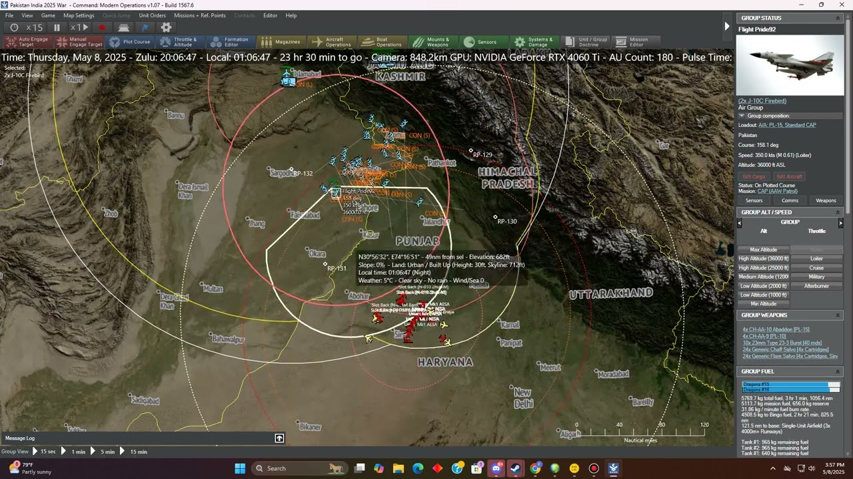Open Microsoft Edge from taskbar
The height and width of the screenshot is (479, 853).
(418, 468)
